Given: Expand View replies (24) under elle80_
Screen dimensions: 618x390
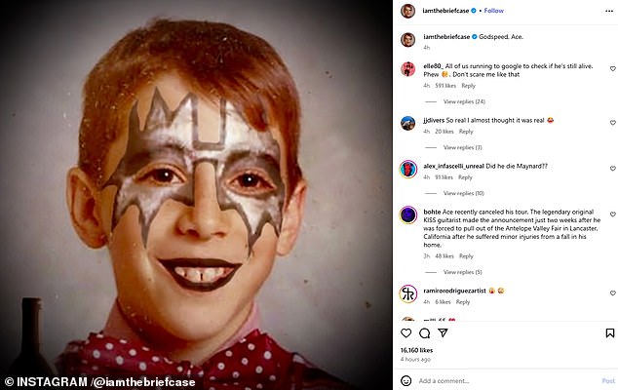Looking at the screenshot, I should point(464,101).
